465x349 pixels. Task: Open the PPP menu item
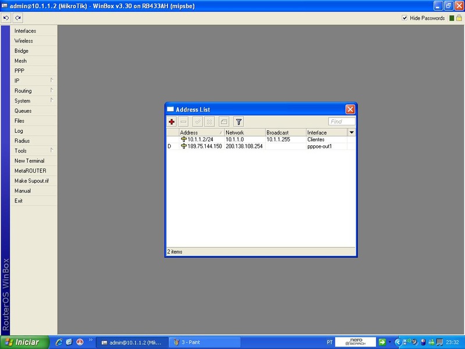point(34,70)
